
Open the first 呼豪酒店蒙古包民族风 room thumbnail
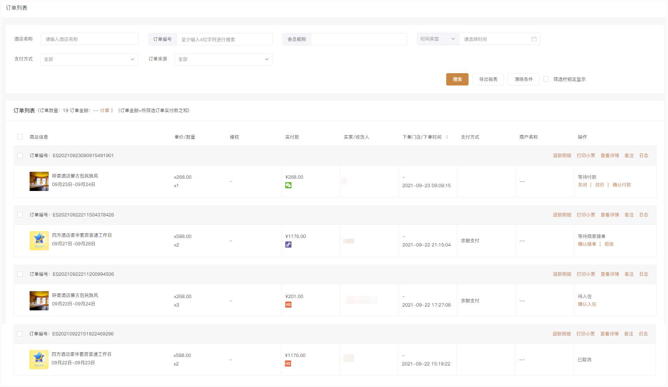point(39,181)
